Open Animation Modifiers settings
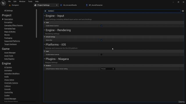186x104 pixels. [x=12, y=74]
